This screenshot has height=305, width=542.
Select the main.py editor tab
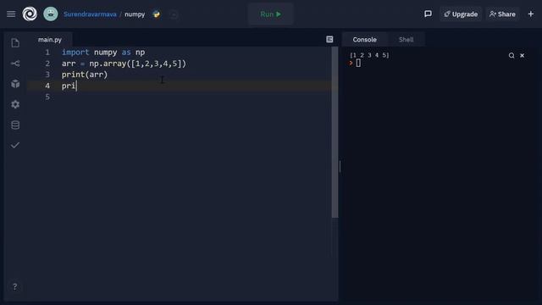point(50,40)
